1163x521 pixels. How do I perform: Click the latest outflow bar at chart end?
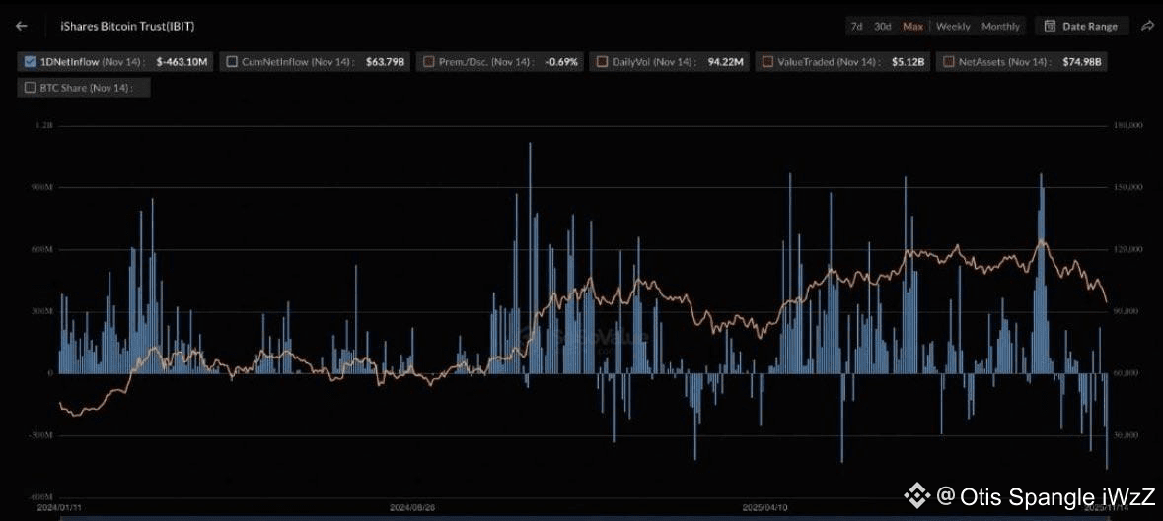tap(1107, 422)
